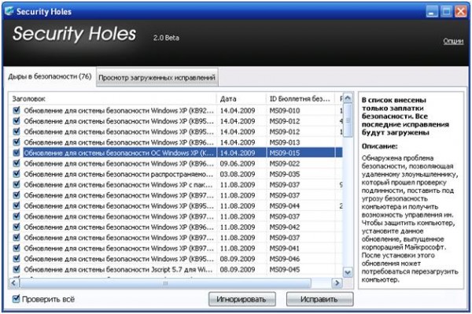Select the bulletin cell "MS09-013"
Screen dimensions: 472x314
coord(285,142)
